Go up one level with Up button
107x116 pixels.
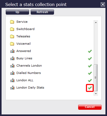[x=17, y=12]
